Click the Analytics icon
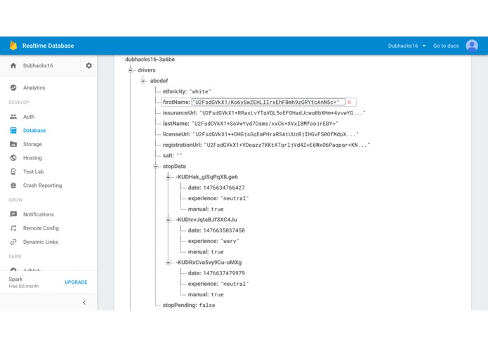488x347 pixels. pos(13,88)
